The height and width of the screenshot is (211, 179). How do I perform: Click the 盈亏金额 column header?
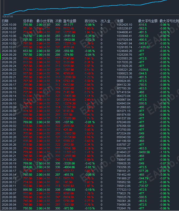tap(70, 21)
